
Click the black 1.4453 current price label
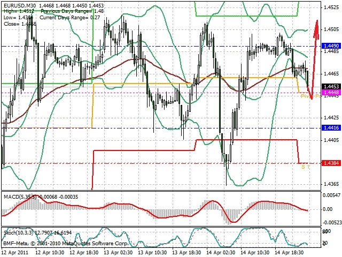point(331,87)
